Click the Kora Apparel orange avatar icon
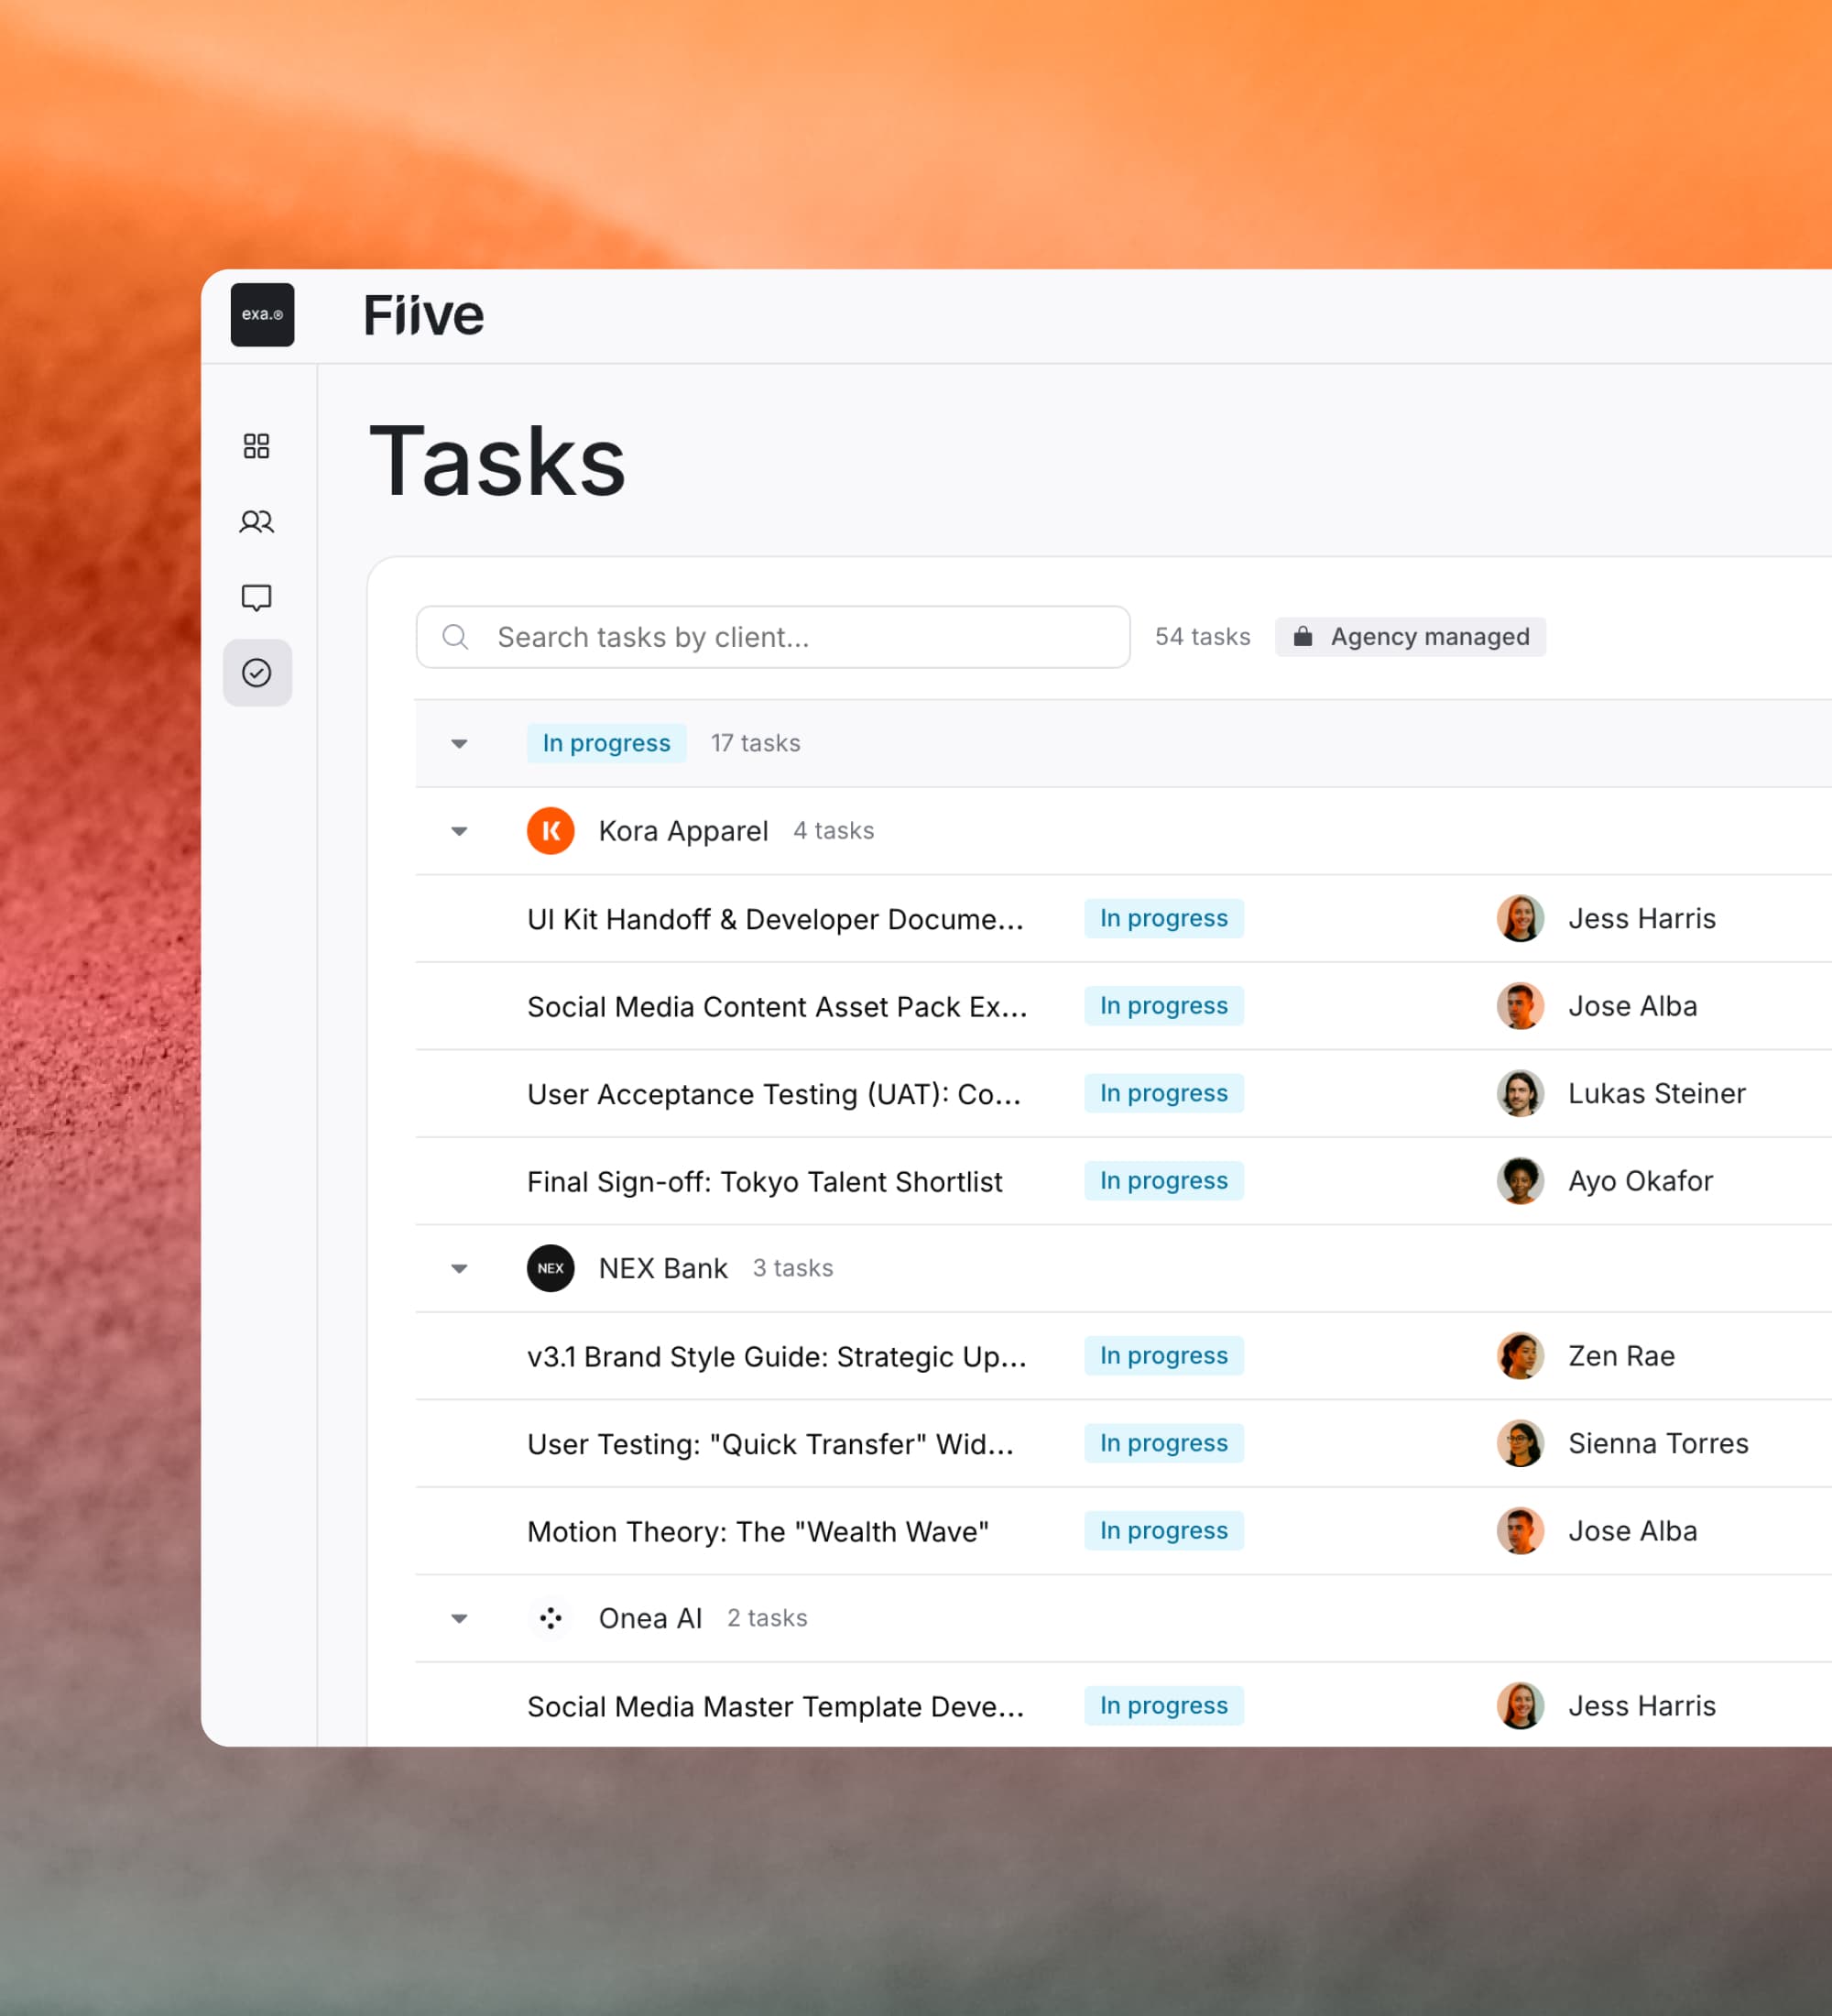1832x2016 pixels. click(x=551, y=830)
